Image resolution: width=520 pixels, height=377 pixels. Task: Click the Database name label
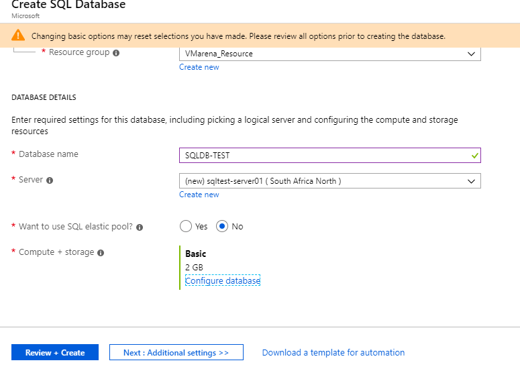coord(48,154)
